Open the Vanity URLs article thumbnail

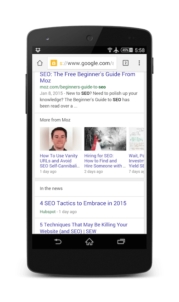[61, 139]
